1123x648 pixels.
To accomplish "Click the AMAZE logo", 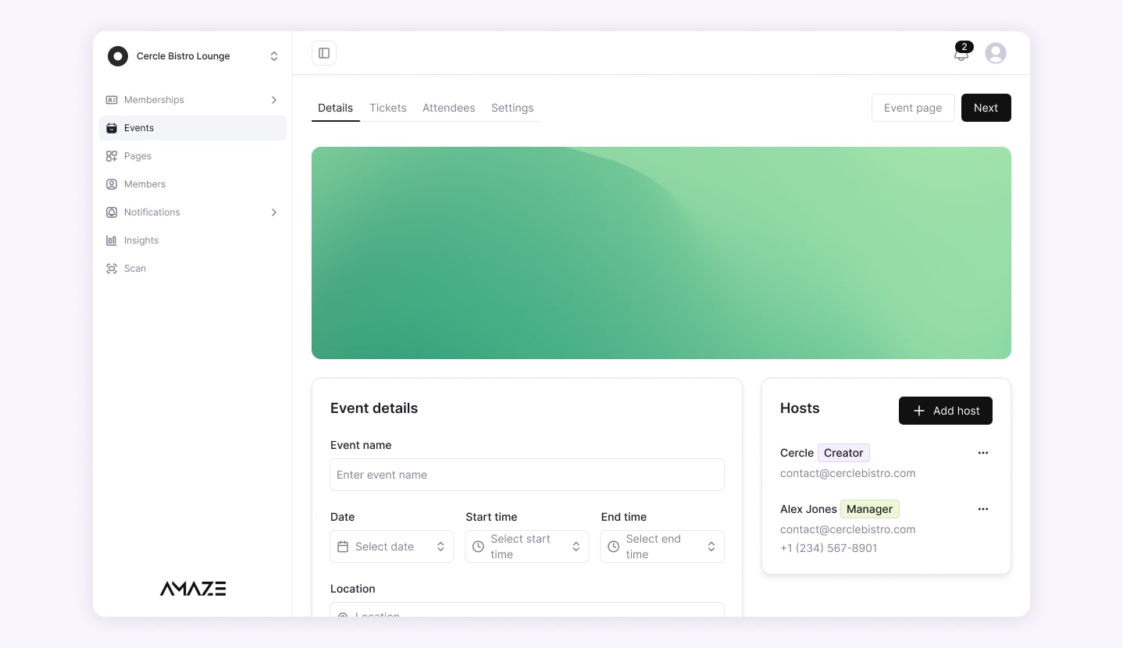I will coord(193,589).
